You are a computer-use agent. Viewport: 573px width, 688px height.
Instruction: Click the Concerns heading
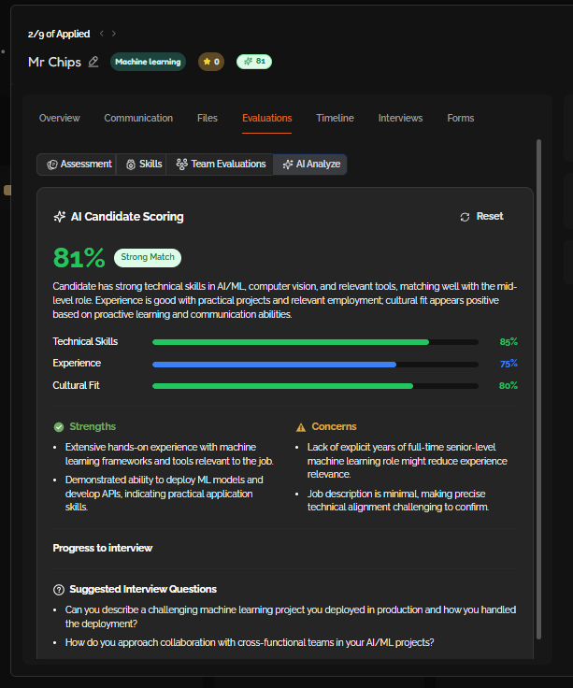(334, 426)
